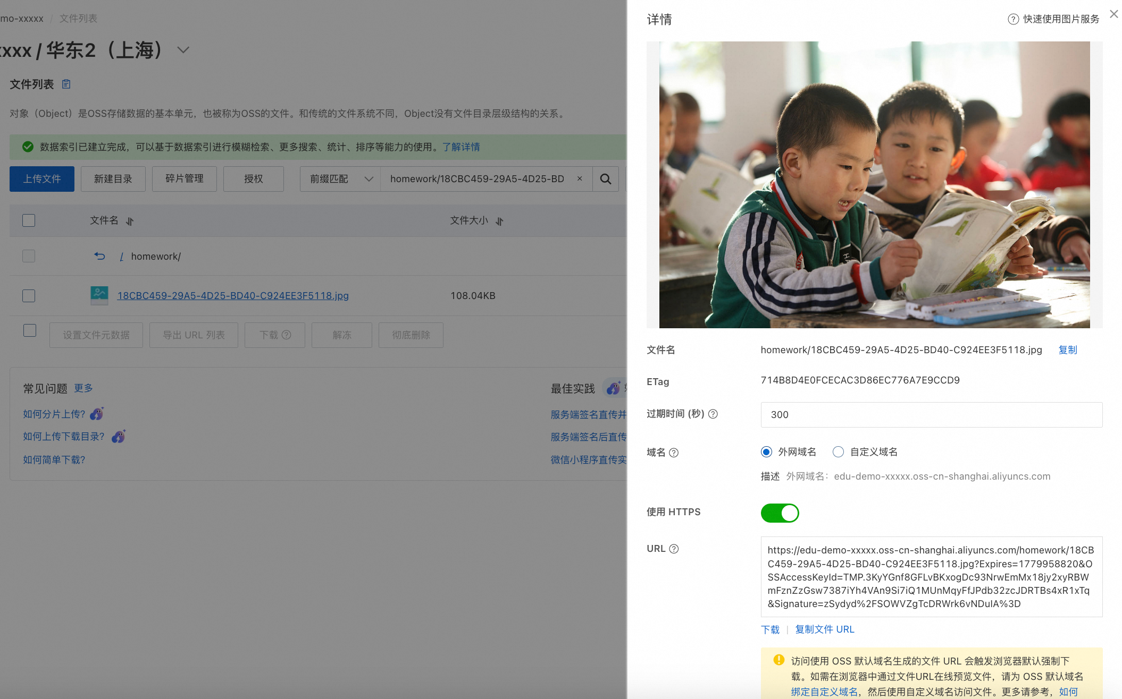1122x699 pixels.
Task: Select the 自定义域名 radio button
Action: point(838,452)
